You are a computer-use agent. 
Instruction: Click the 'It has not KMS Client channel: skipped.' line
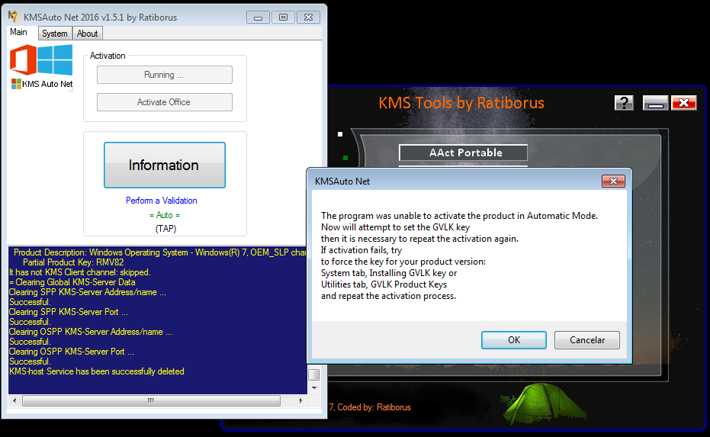point(79,272)
